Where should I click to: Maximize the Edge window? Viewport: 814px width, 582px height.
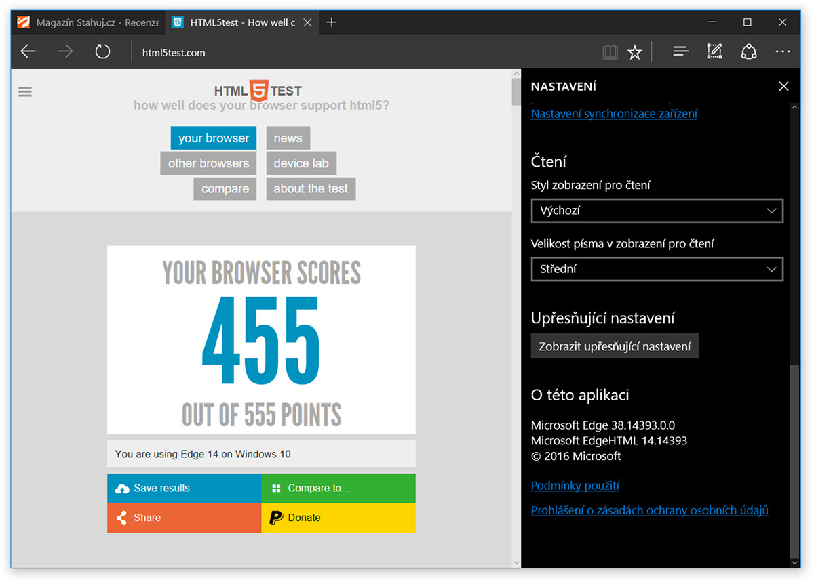[x=747, y=22]
